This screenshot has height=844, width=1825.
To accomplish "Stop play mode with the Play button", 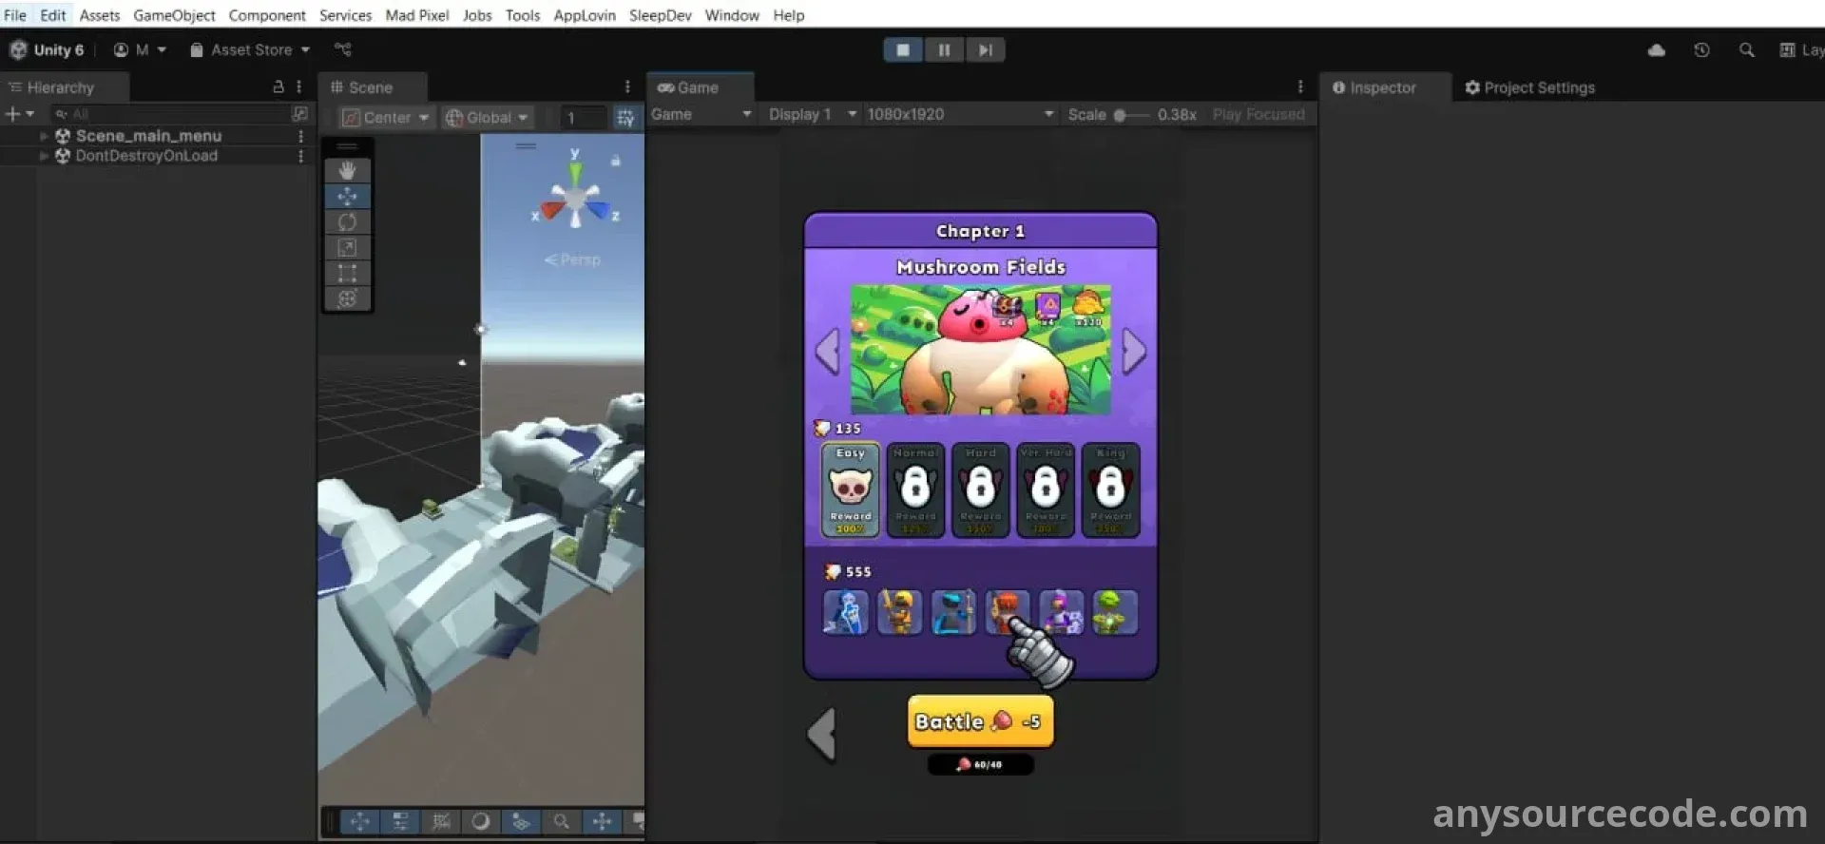I will [x=903, y=50].
